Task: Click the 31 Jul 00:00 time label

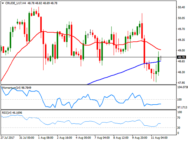Action: click(27, 138)
